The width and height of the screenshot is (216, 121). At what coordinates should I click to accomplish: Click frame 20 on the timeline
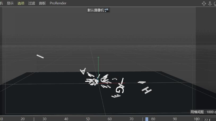tap(23, 119)
